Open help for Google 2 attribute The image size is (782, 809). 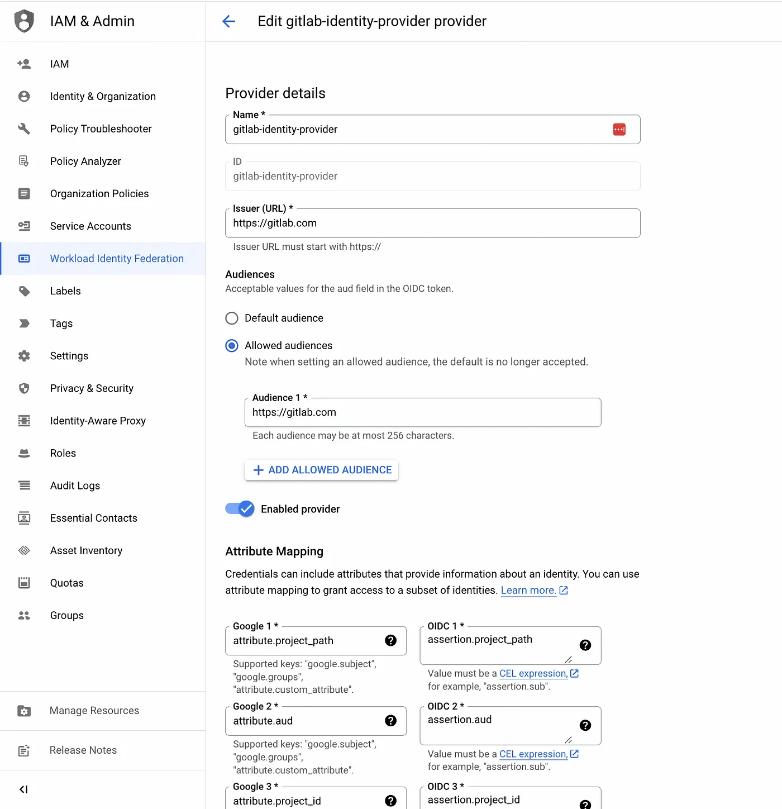click(x=391, y=721)
